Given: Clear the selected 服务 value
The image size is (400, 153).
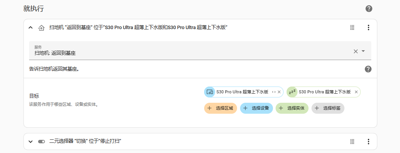Looking at the screenshot, I should (x=355, y=51).
